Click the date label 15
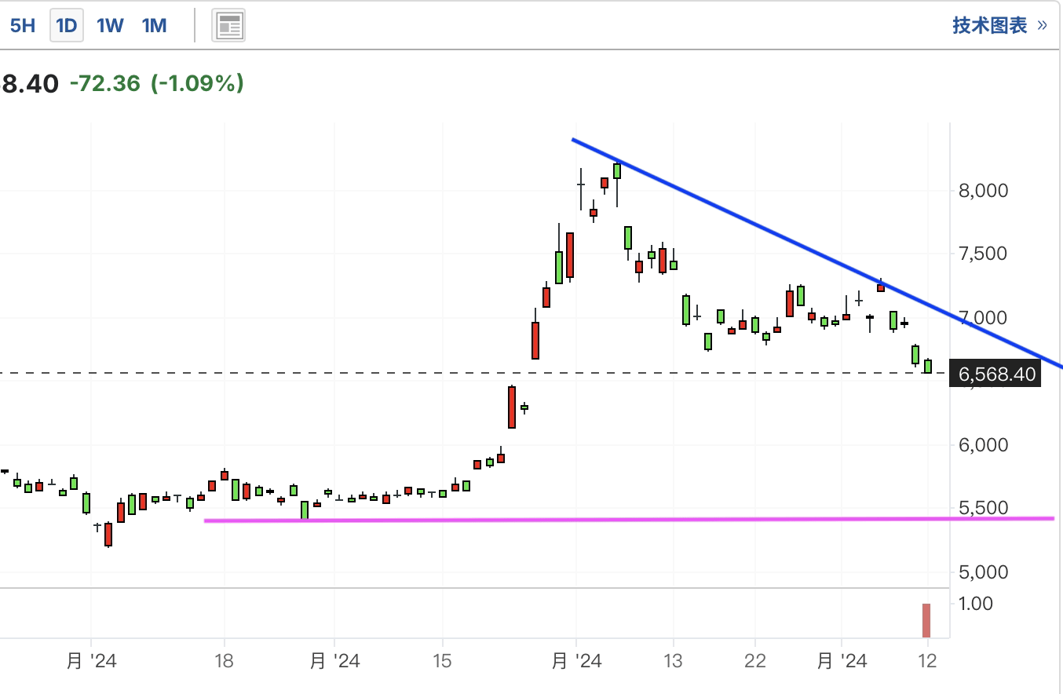This screenshot has height=694, width=1063. (443, 661)
